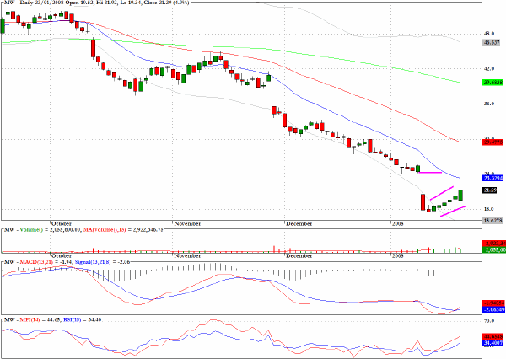Select the 48.0 price axis label
The width and height of the screenshot is (506, 359).
pos(488,34)
